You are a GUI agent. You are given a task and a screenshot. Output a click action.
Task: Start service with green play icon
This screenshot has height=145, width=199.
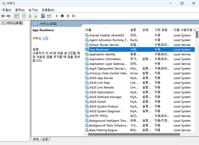point(57,16)
